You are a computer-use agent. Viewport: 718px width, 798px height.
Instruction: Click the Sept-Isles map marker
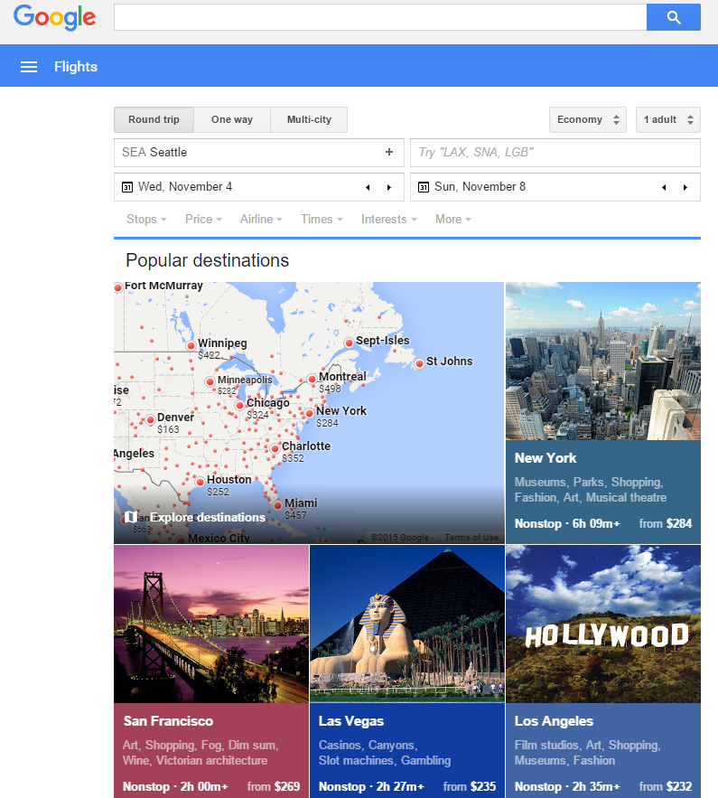pos(349,343)
